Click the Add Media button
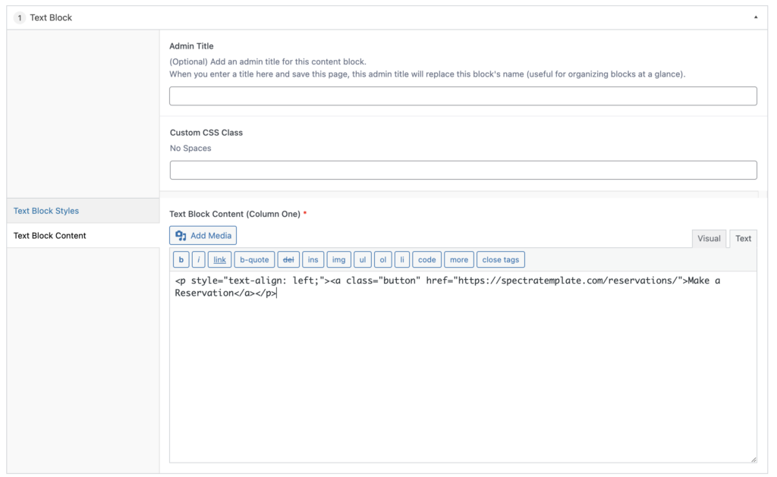The height and width of the screenshot is (477, 777). point(203,236)
